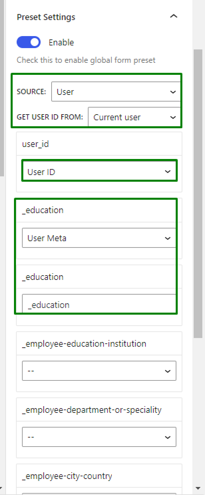Viewport: 205px width, 495px height.
Task: Click the Preset Settings heading text
Action: pos(46,17)
